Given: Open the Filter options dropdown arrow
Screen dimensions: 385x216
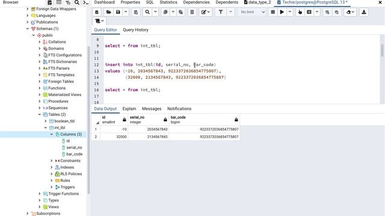Looking at the screenshot, I should 230,12.
